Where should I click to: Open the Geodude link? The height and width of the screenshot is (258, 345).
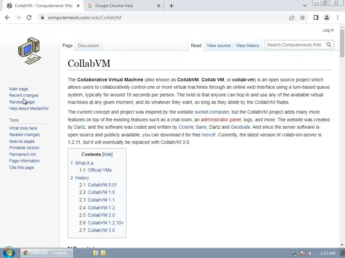(x=240, y=127)
